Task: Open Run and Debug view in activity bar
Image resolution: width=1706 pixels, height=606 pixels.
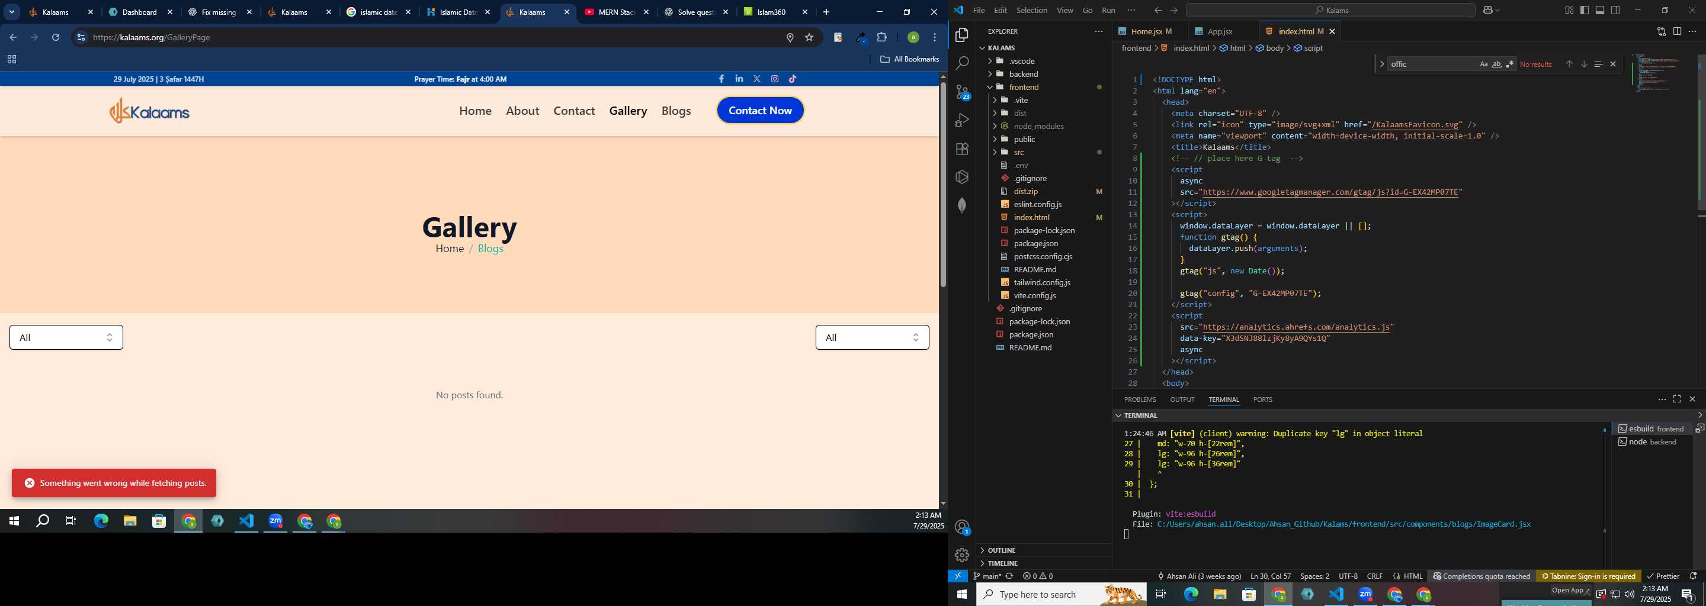Action: point(961,120)
